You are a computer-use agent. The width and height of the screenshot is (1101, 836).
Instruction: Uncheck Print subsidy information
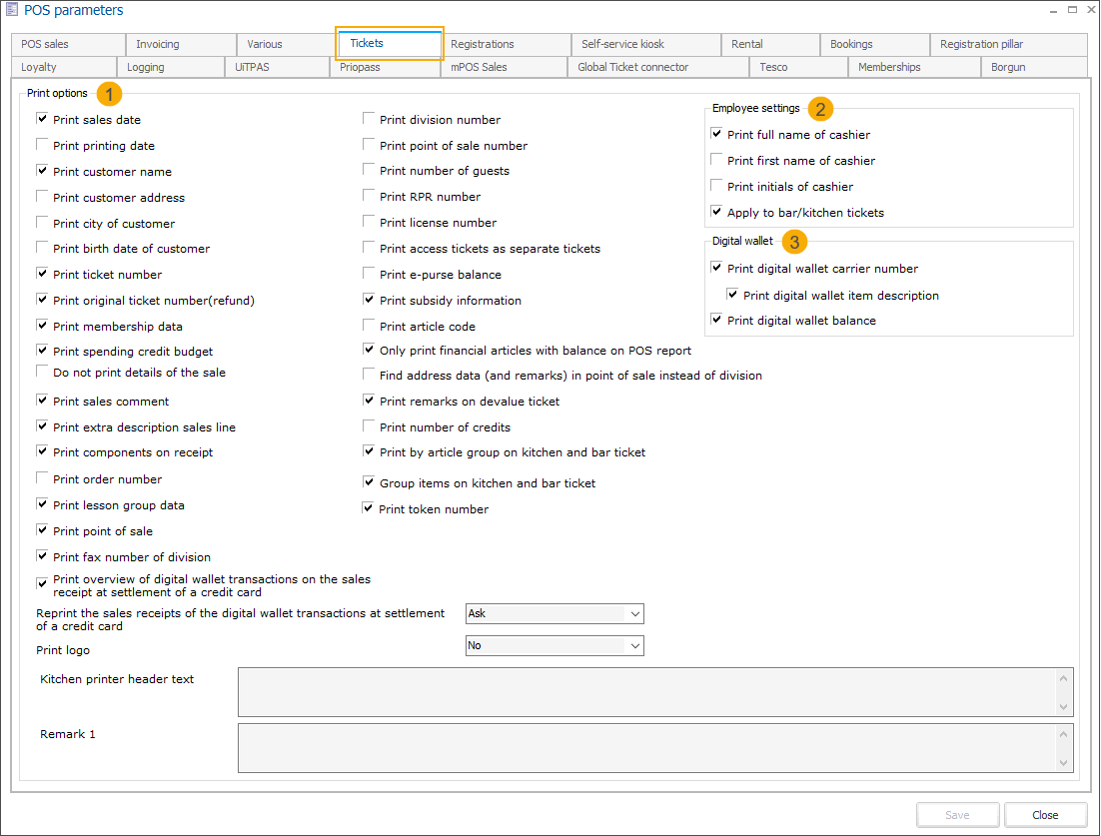tap(369, 300)
